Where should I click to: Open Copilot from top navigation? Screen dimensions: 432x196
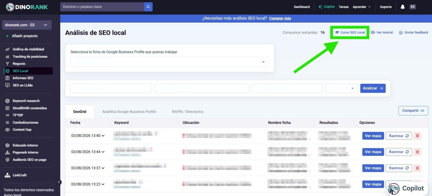coord(326,7)
